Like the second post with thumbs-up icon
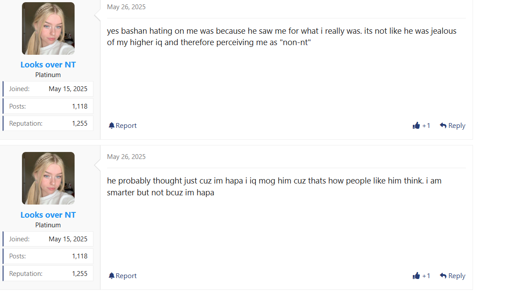Screen dimensions: 505x293 tap(416, 276)
